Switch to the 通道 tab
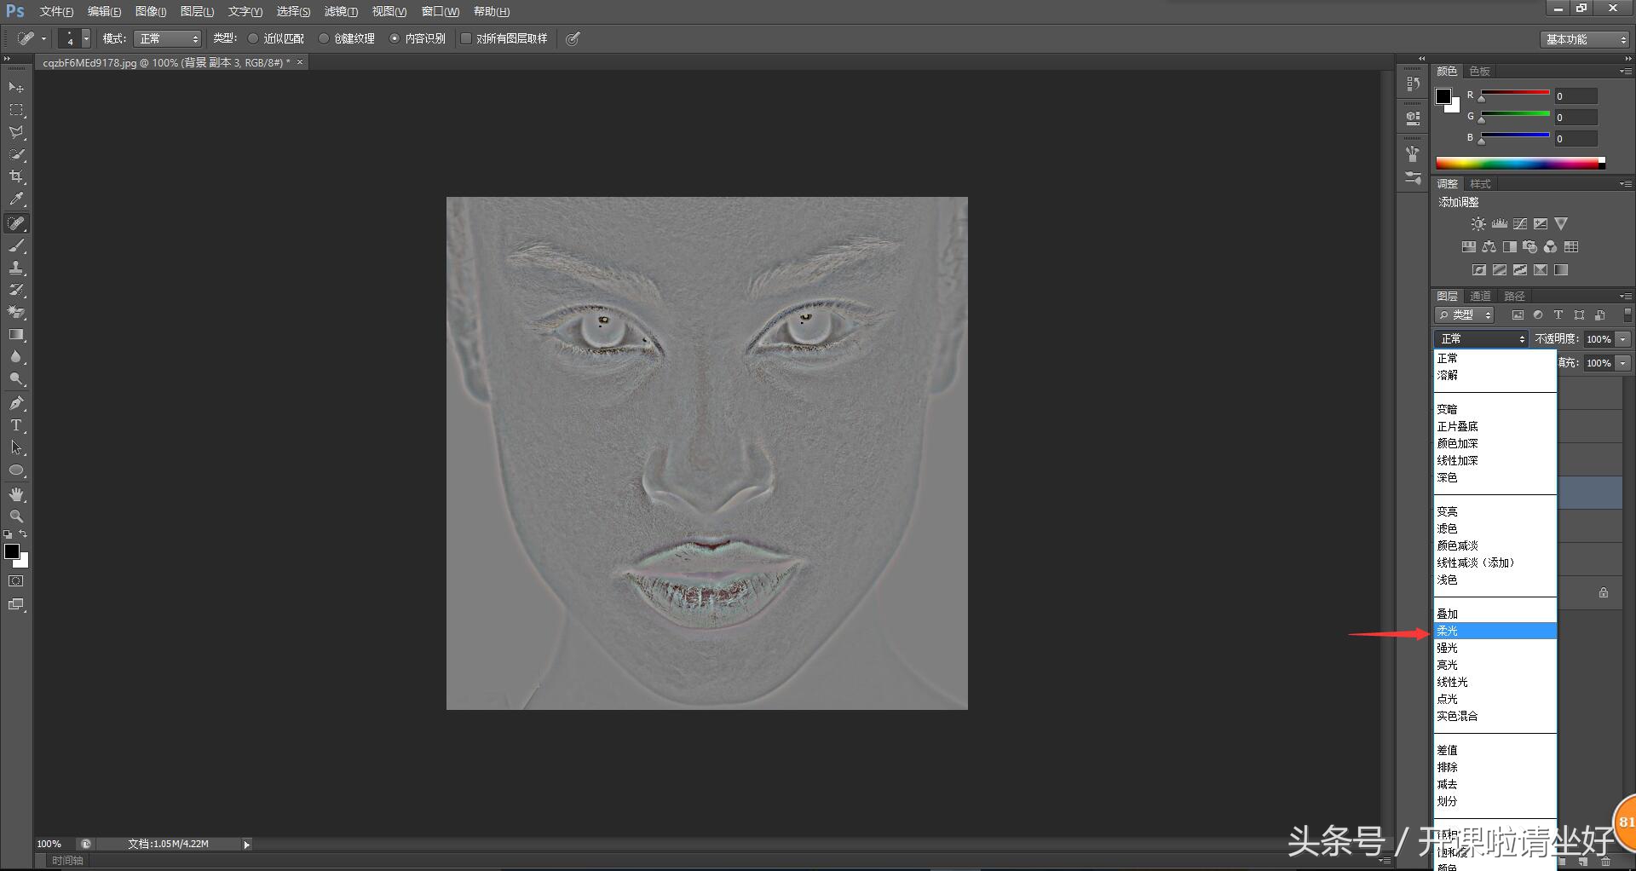 coord(1481,296)
